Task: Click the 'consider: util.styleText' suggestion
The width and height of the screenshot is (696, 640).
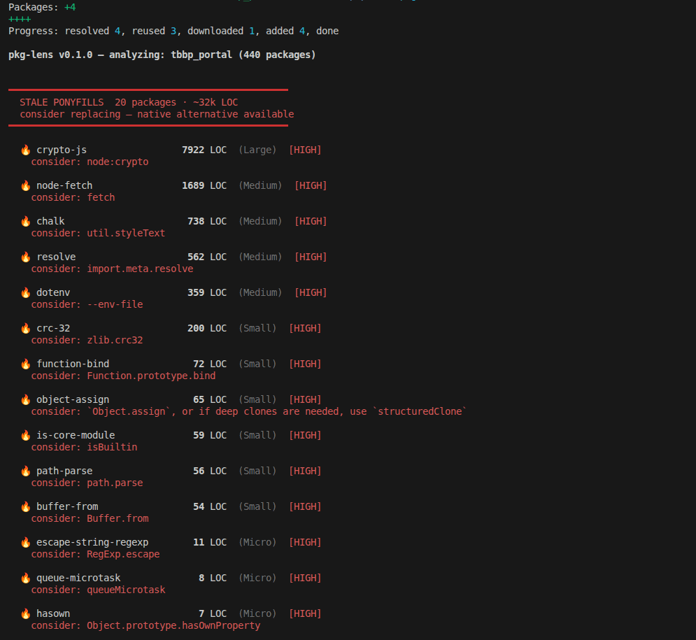Action: [x=98, y=233]
